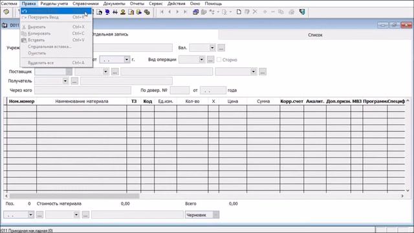Viewport: 414px width, 233px height.
Task: Choose Вырезать menu entry
Action: pyautogui.click(x=56, y=27)
